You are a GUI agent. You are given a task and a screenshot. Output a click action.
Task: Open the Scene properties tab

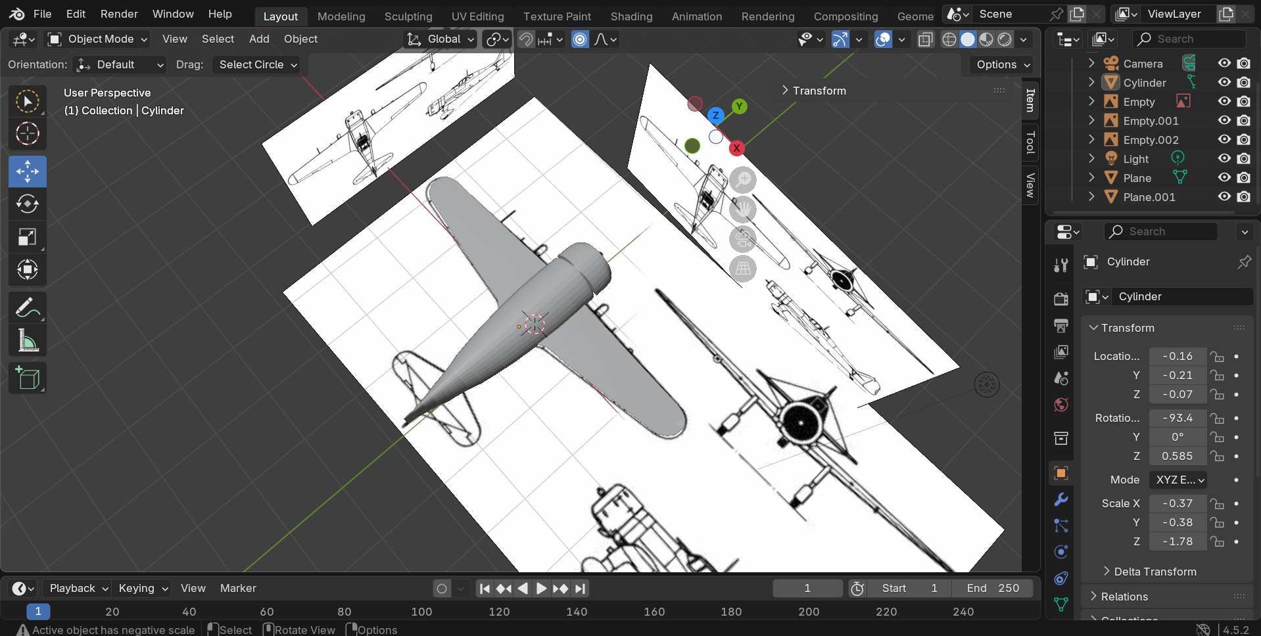tap(1060, 378)
